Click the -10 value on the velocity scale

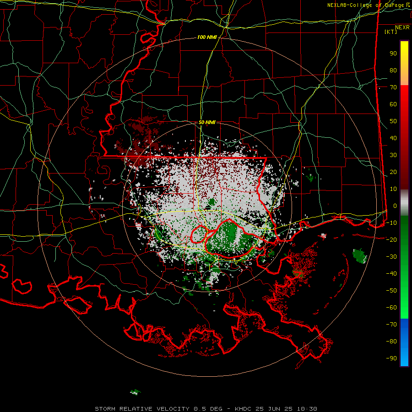click(391, 223)
